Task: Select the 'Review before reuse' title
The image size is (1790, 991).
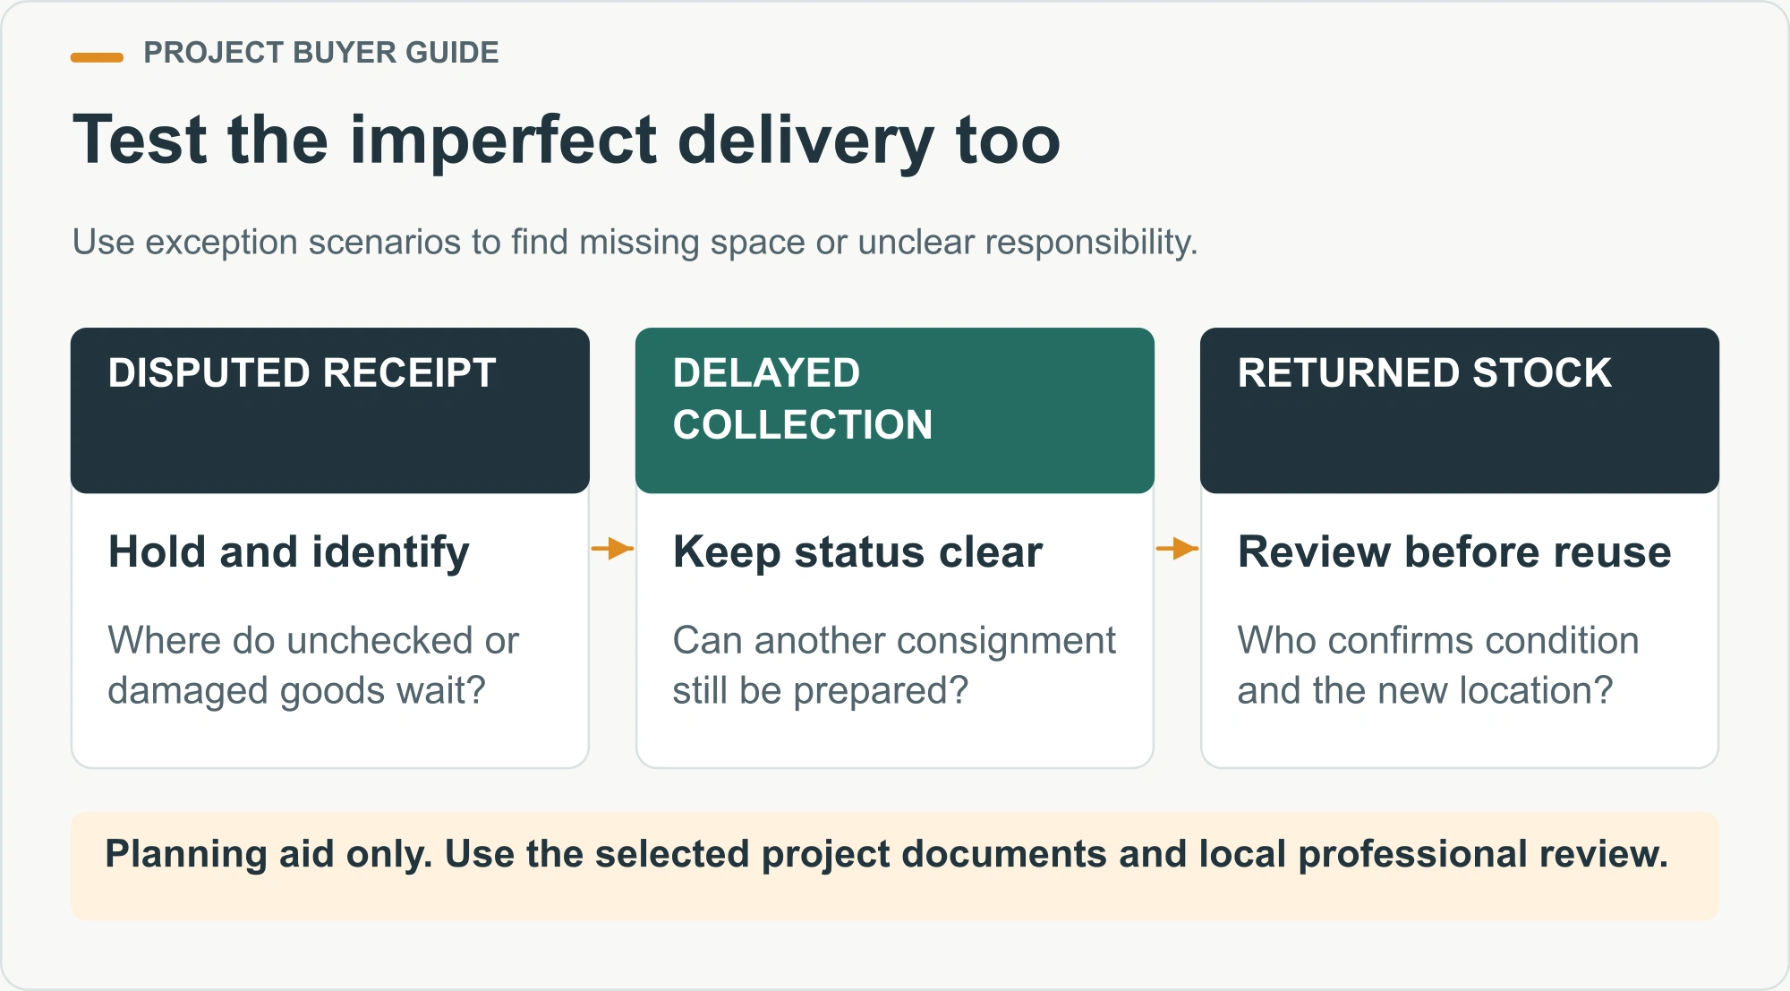Action: [1454, 552]
